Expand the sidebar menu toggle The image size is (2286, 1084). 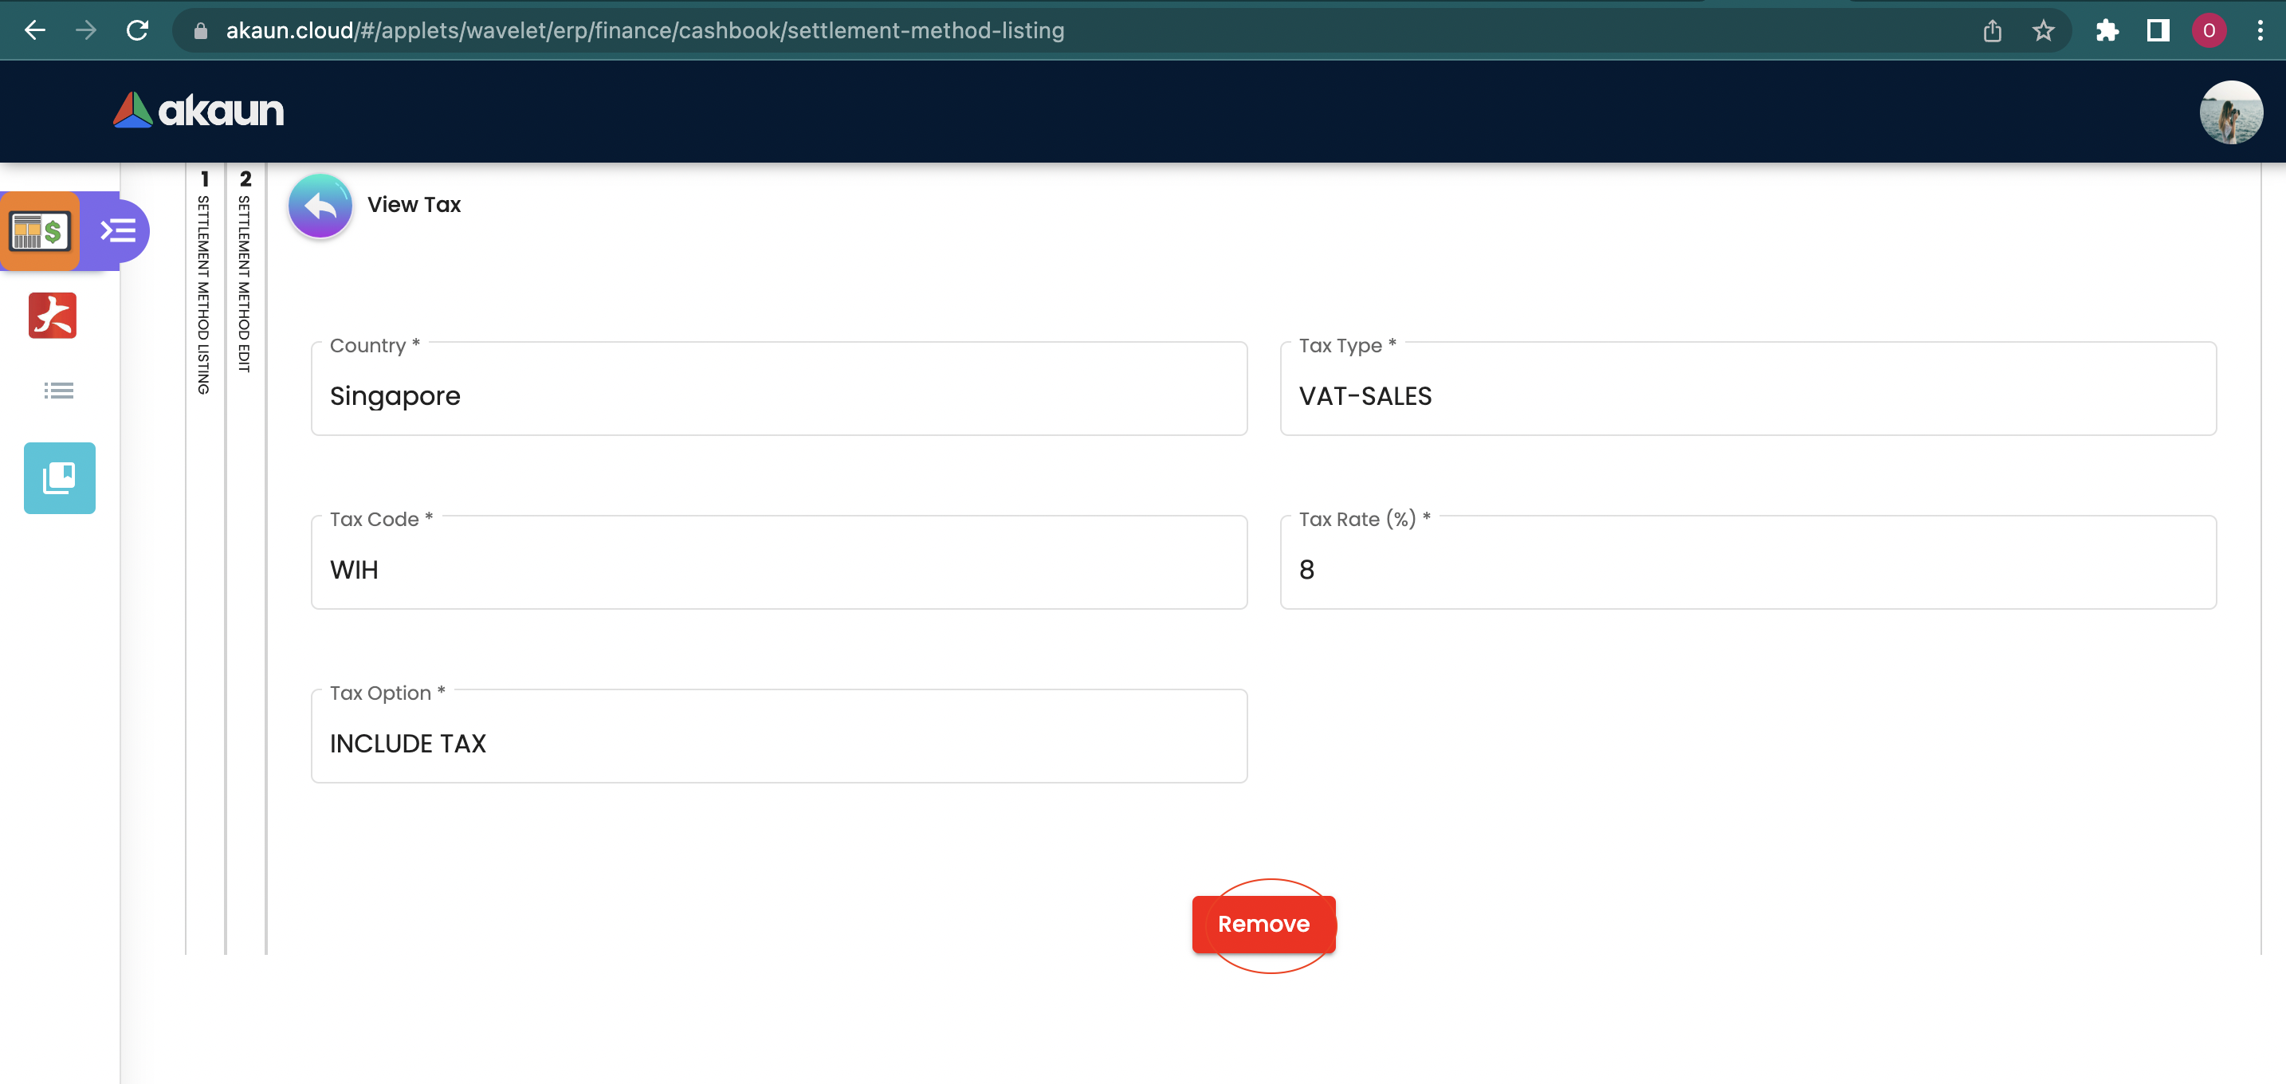118,231
